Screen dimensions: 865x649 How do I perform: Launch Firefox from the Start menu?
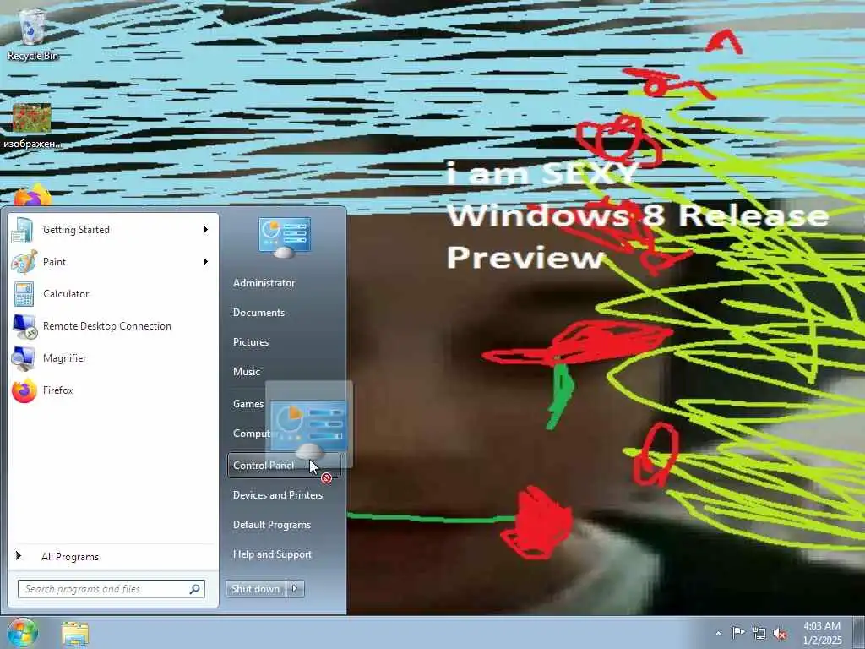click(113, 390)
